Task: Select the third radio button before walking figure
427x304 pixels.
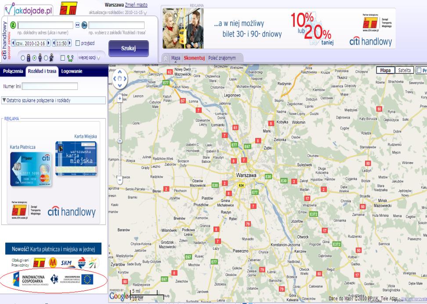Action: [x=46, y=58]
